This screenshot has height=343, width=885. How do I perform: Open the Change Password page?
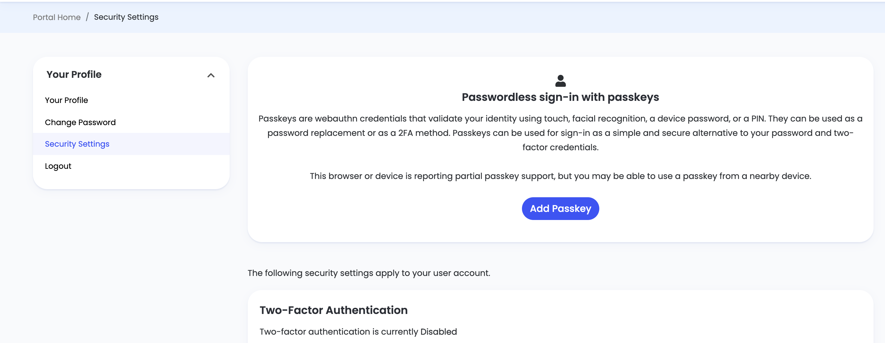(80, 122)
